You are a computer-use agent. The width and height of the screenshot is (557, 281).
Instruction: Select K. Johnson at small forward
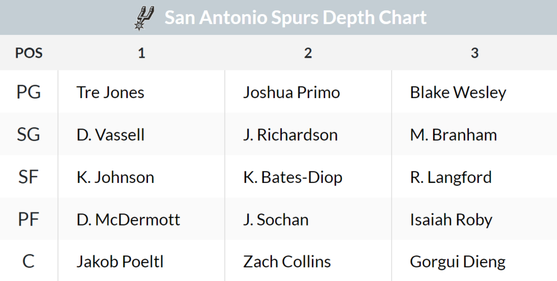pos(115,177)
